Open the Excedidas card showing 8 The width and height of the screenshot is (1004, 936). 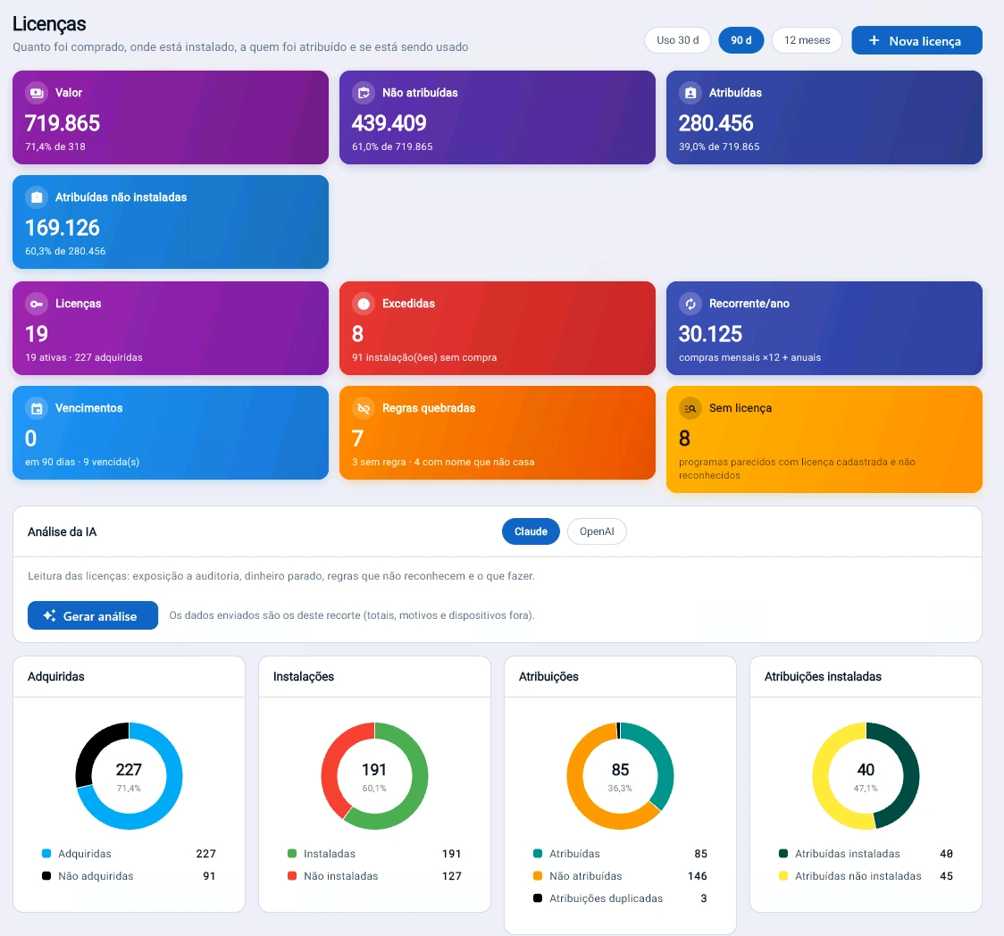pos(498,328)
